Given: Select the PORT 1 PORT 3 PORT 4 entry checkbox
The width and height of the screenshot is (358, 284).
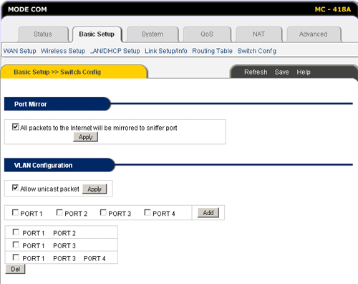Looking at the screenshot, I should 16,257.
